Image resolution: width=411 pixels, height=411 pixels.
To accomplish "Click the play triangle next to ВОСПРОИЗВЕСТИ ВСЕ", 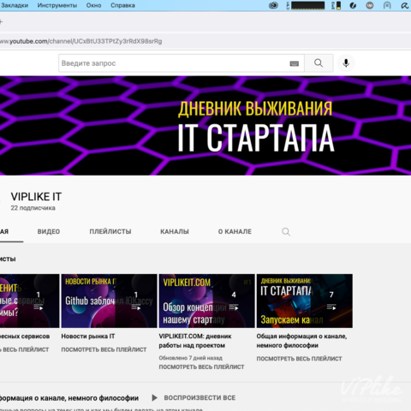I will coord(155,397).
